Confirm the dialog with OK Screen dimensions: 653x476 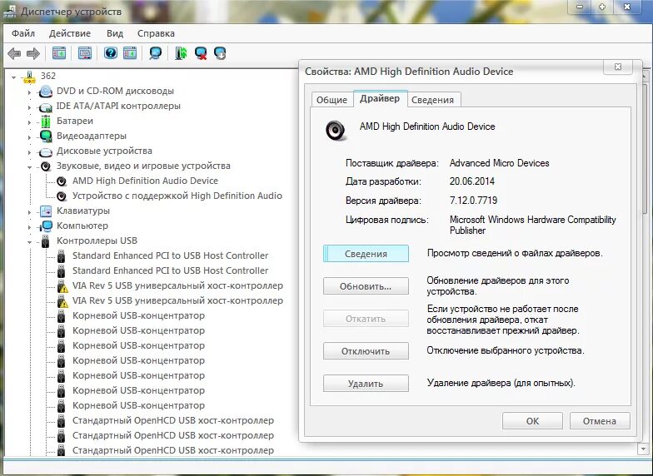[532, 421]
